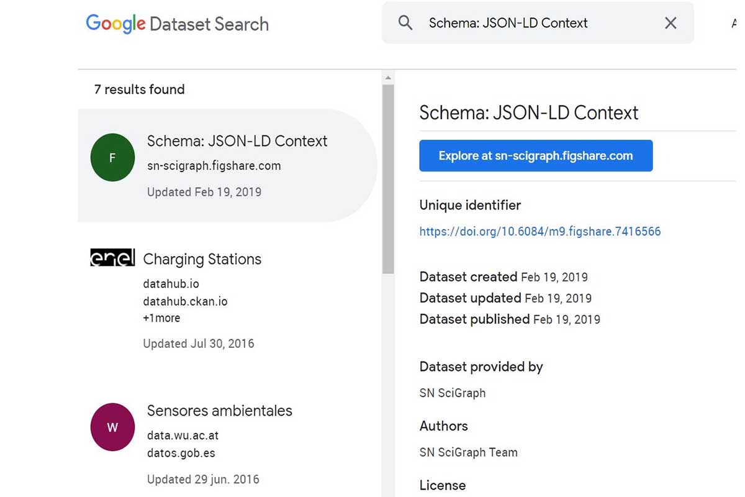745x497 pixels.
Task: Focus the search box containing Schema: JSON-LD Context
Action: pyautogui.click(x=538, y=23)
